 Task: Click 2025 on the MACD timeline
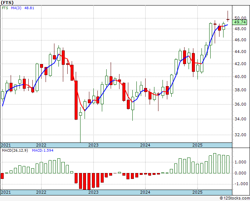[x=197, y=192]
